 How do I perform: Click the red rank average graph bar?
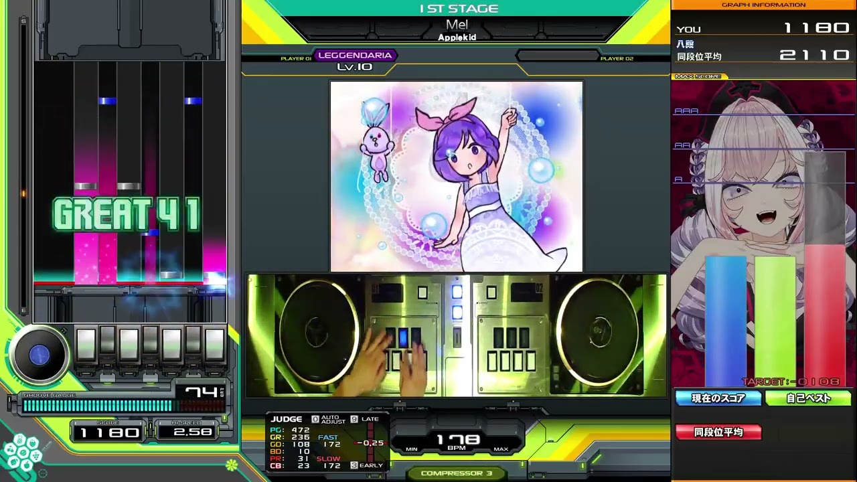click(825, 315)
